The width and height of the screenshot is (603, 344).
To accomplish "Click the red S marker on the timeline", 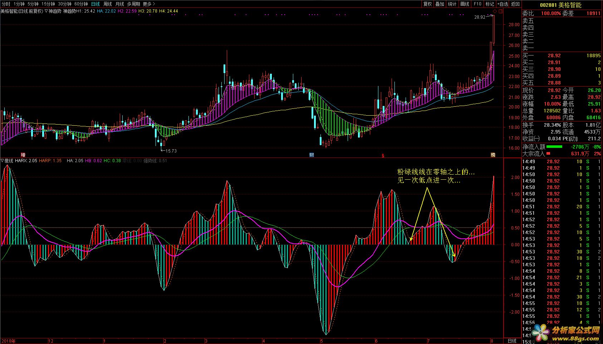I will click(383, 155).
